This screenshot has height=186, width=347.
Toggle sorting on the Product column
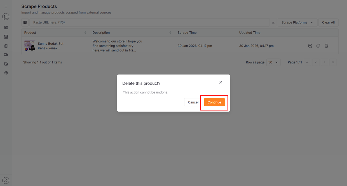click(x=86, y=32)
